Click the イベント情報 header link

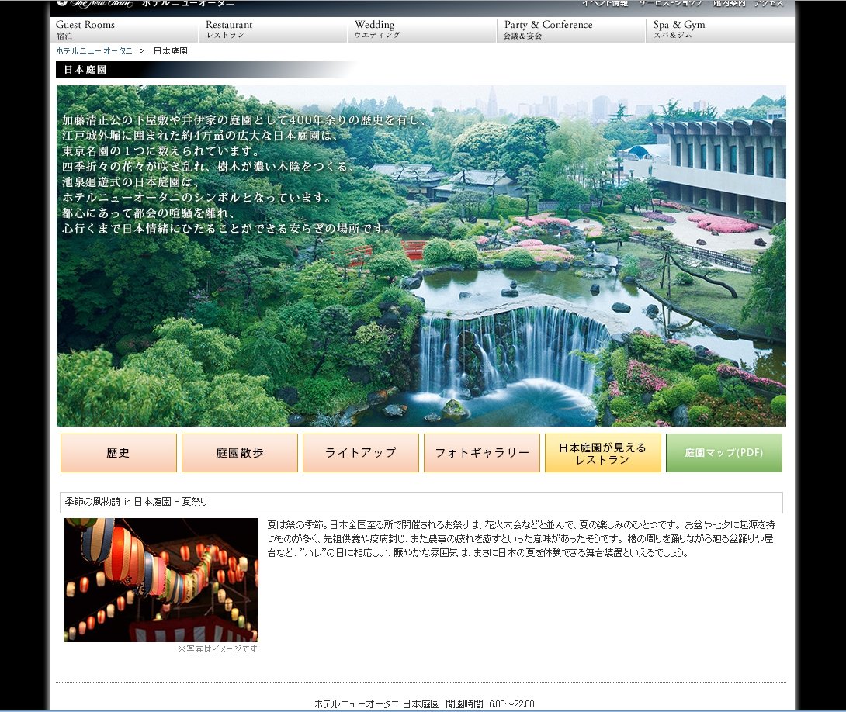605,3
